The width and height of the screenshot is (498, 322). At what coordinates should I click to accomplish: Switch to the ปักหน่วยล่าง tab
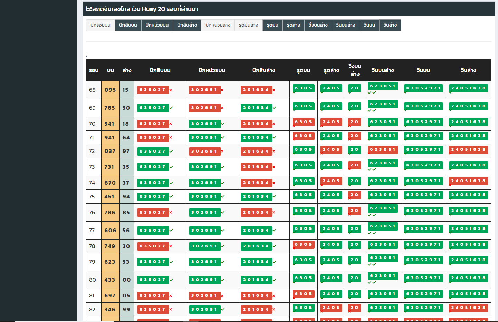tap(218, 25)
